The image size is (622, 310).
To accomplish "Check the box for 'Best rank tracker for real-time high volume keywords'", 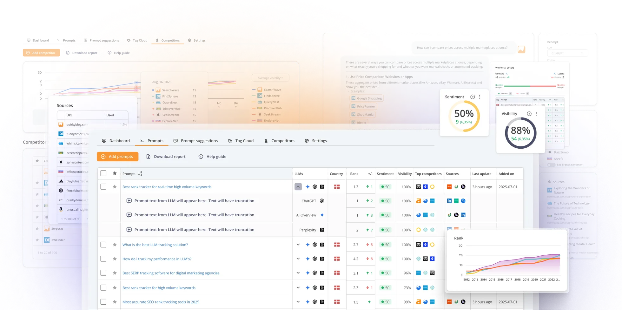I will (x=103, y=187).
